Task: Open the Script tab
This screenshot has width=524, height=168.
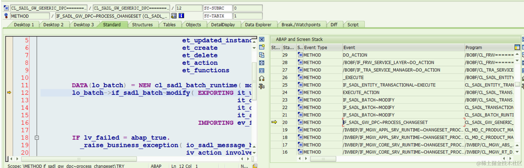Action: pos(353,25)
